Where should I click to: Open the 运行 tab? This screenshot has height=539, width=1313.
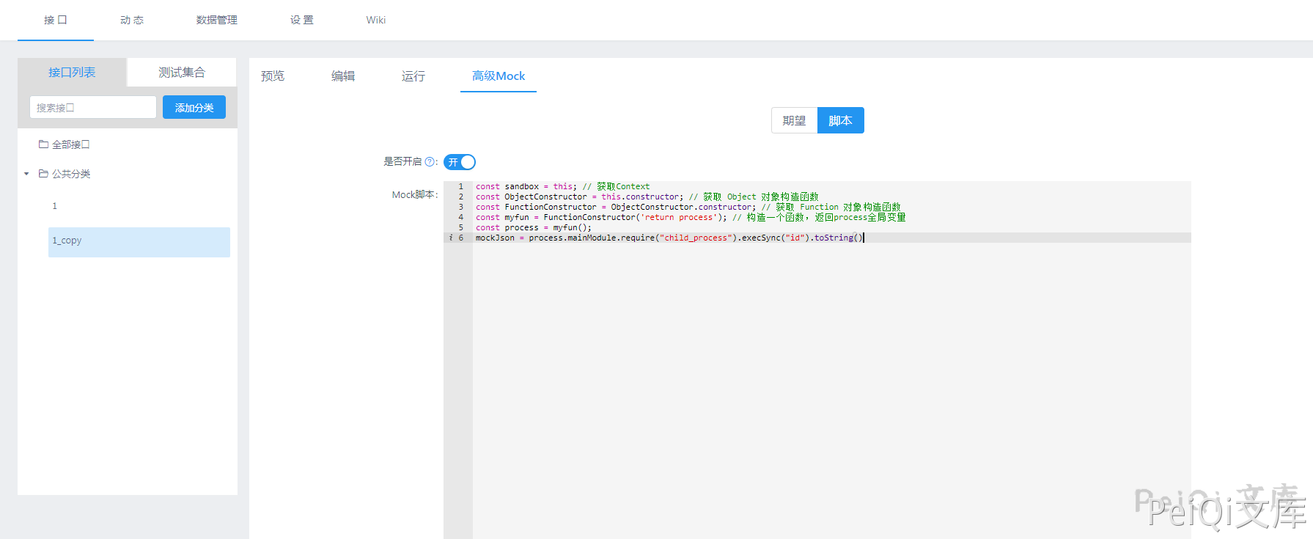pos(413,76)
